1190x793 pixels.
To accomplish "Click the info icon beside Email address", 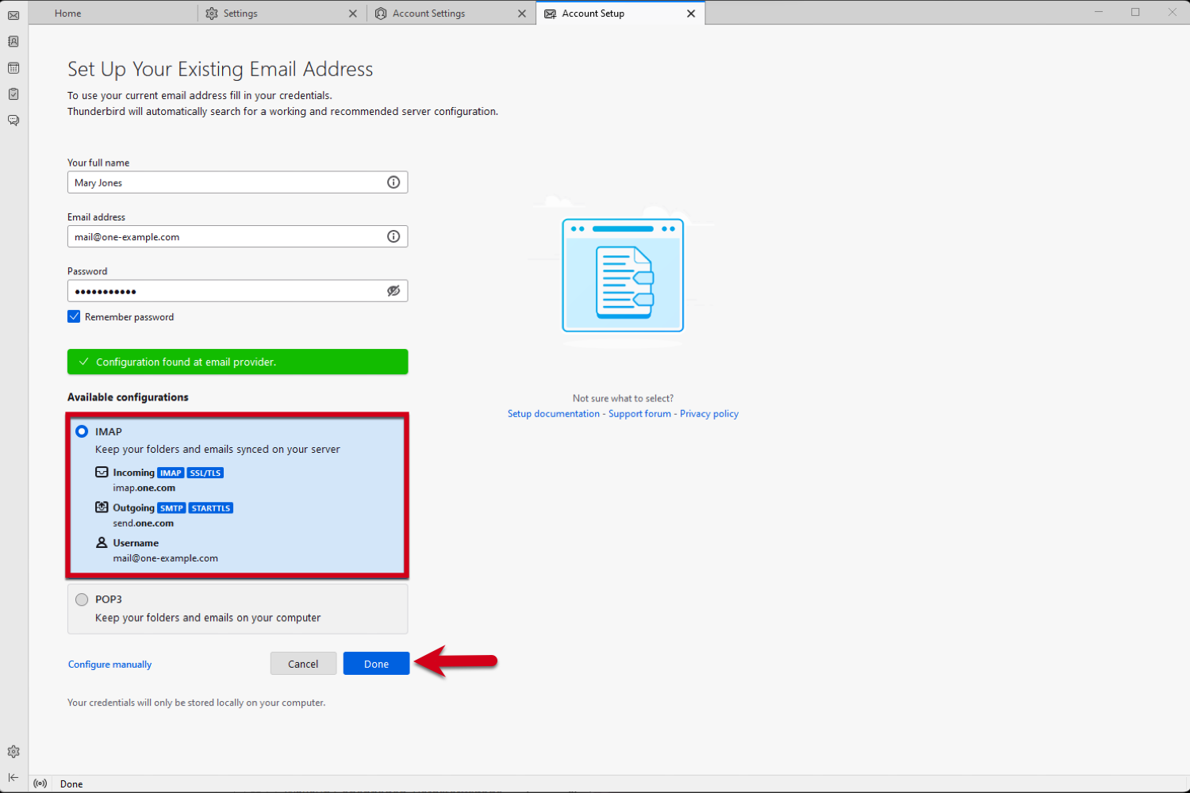I will click(393, 236).
